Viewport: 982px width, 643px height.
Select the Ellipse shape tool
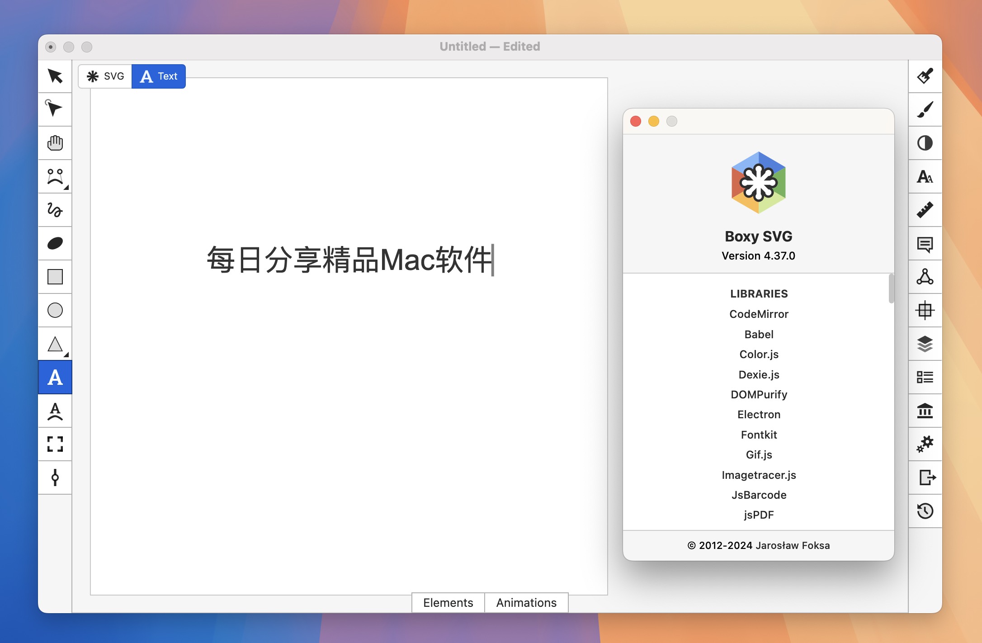pyautogui.click(x=55, y=310)
